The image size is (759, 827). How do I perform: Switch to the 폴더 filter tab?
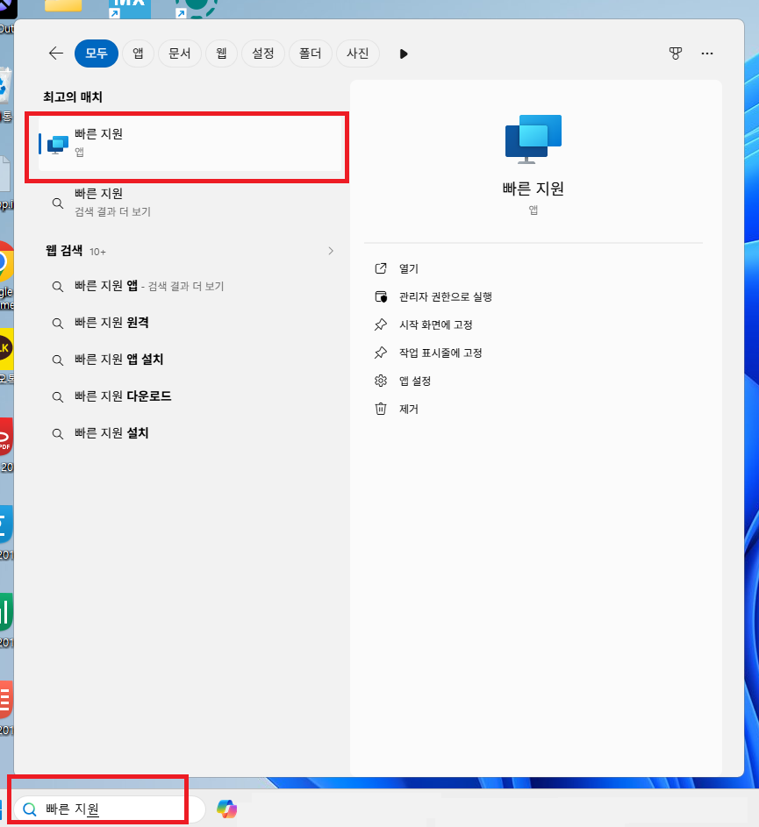[311, 53]
